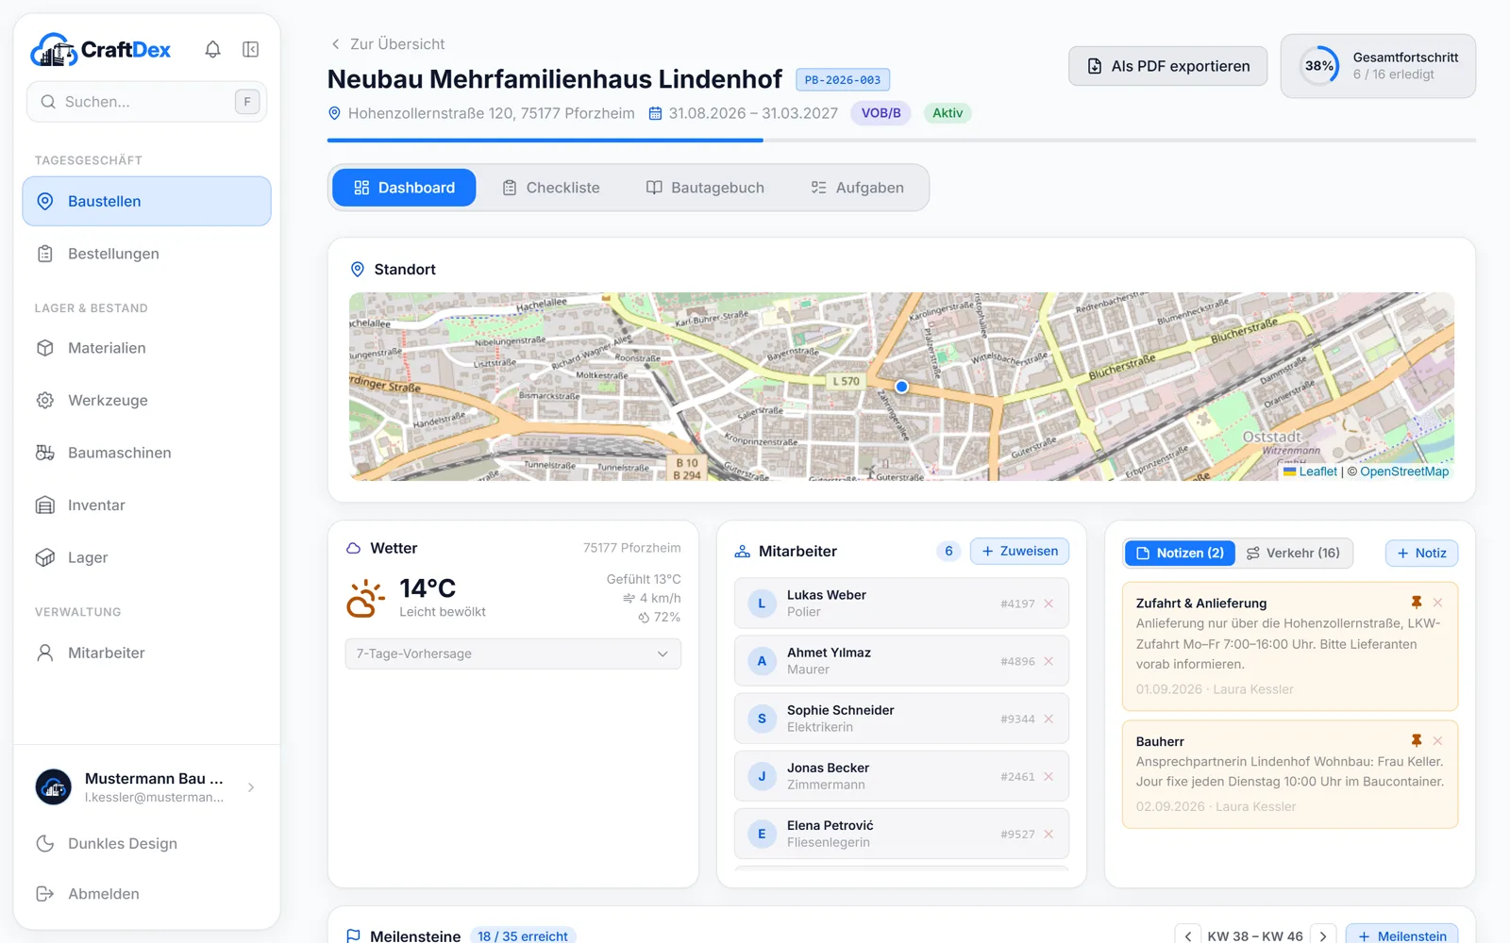Remove Ahmet Yılmaz assignment
Screen dimensions: 1510x943
(x=1049, y=661)
